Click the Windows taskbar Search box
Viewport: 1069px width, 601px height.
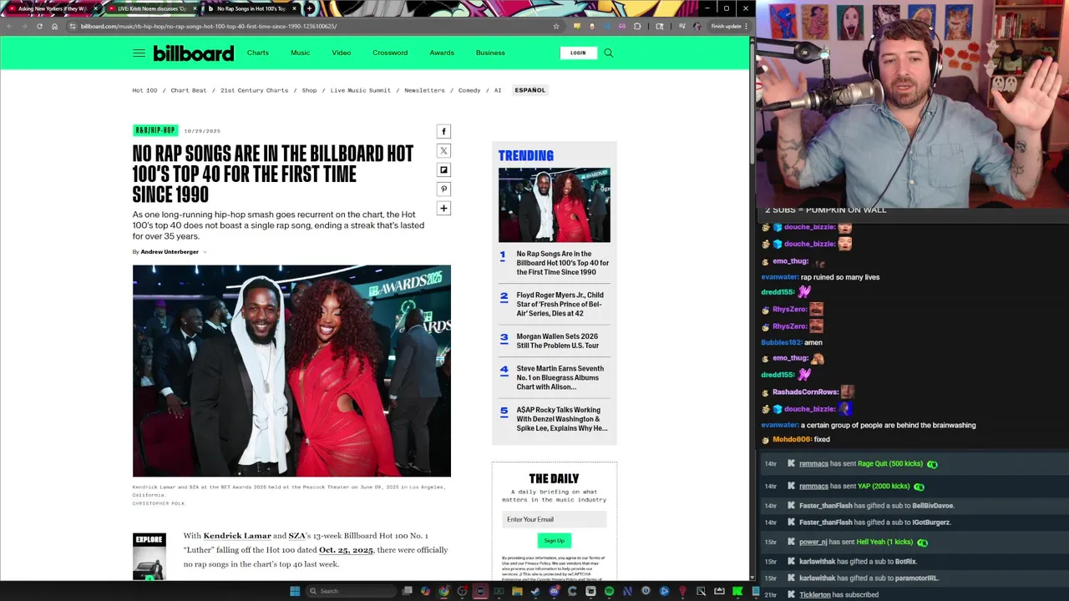click(351, 591)
